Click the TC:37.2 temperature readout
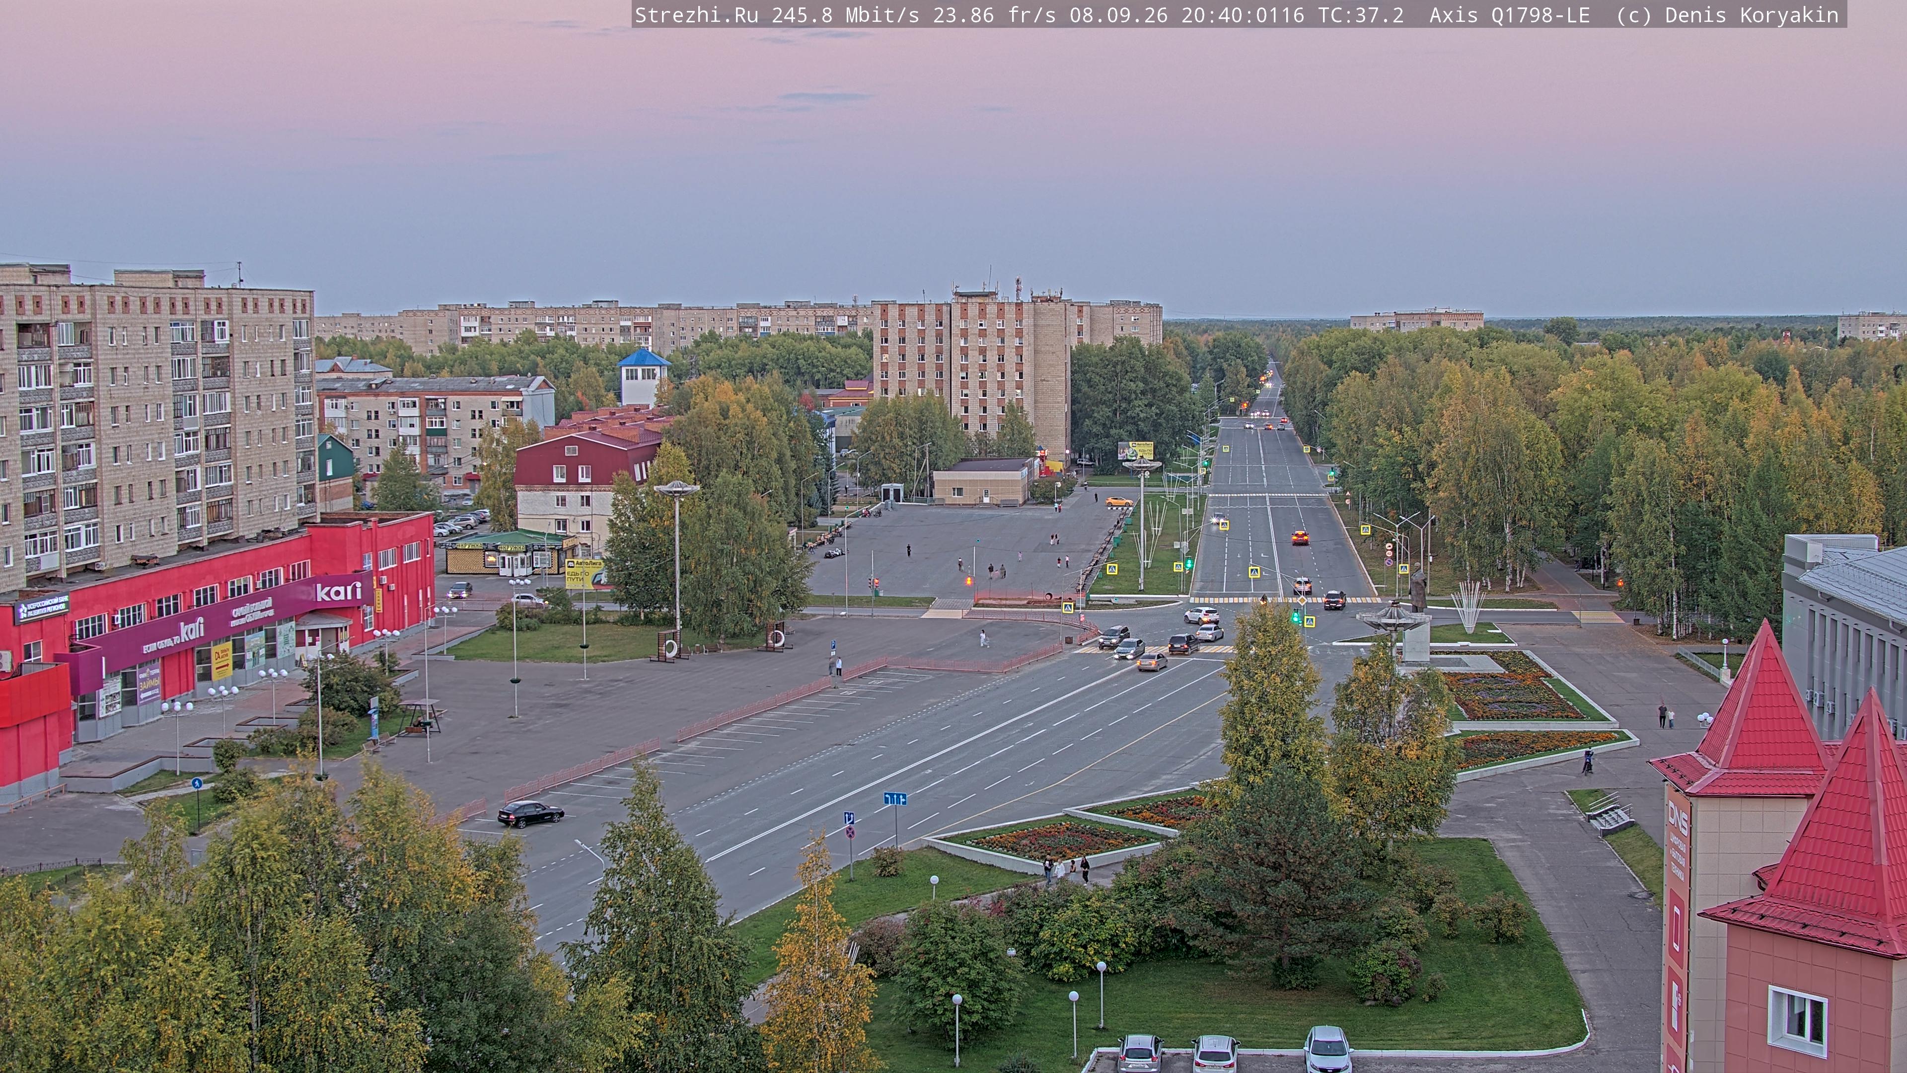Viewport: 1907px width, 1073px height. 1361,15
